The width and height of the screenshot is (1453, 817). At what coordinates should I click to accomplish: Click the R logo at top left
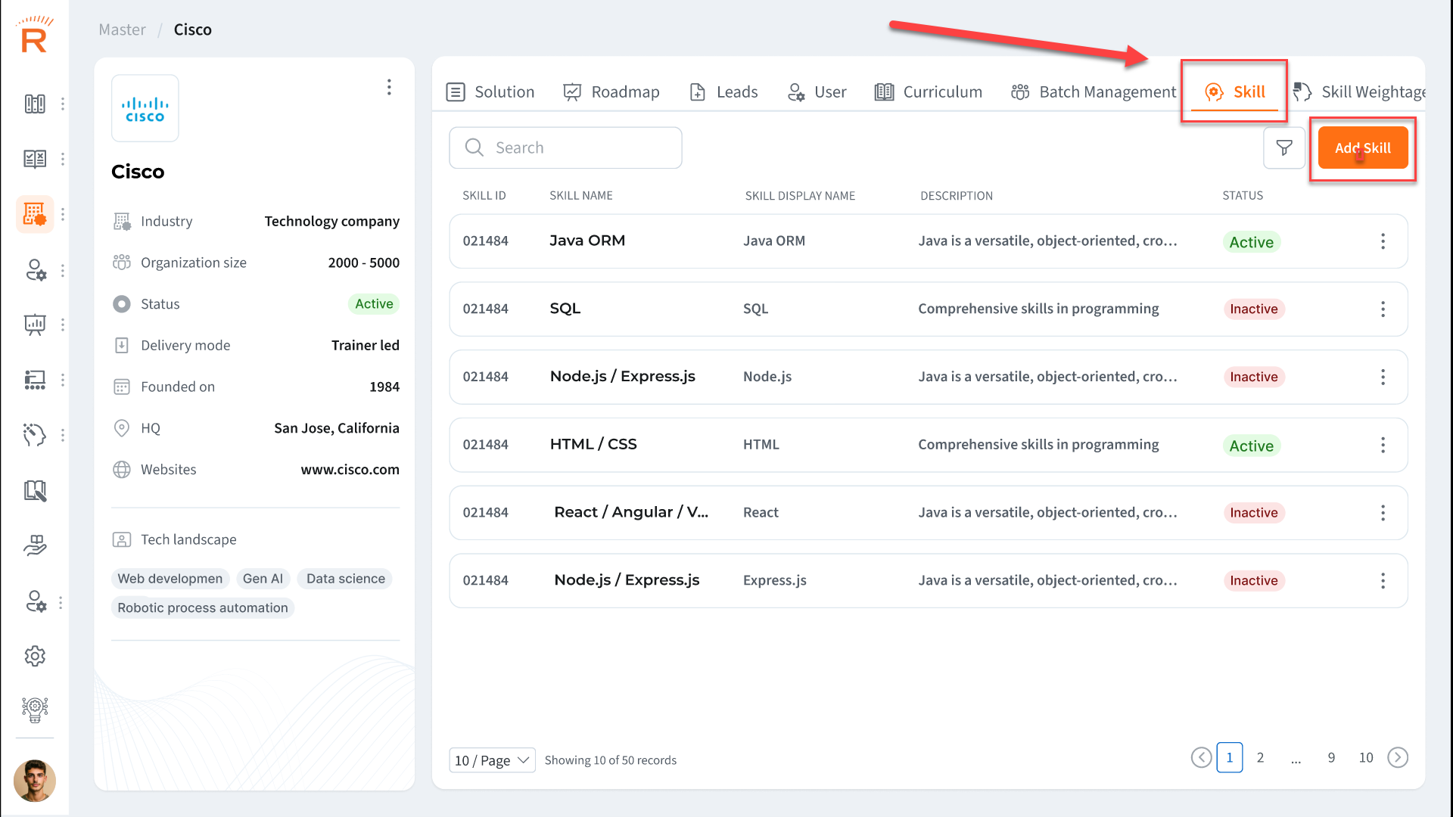[35, 35]
